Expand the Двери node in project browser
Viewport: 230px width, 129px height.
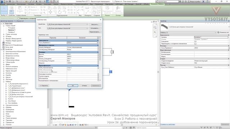[4, 64]
